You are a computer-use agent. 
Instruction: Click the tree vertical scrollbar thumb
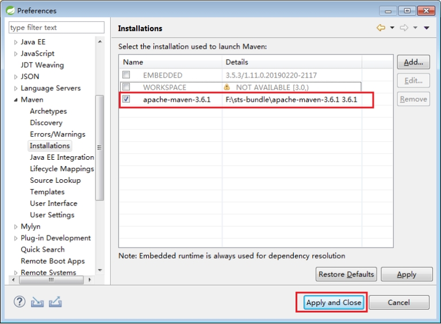click(x=99, y=148)
